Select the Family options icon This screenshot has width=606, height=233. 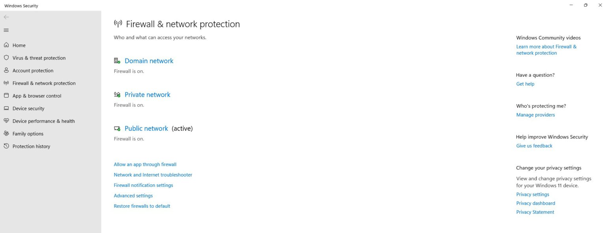(x=6, y=133)
